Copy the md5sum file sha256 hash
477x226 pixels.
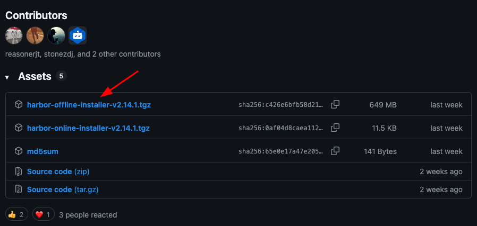point(335,151)
